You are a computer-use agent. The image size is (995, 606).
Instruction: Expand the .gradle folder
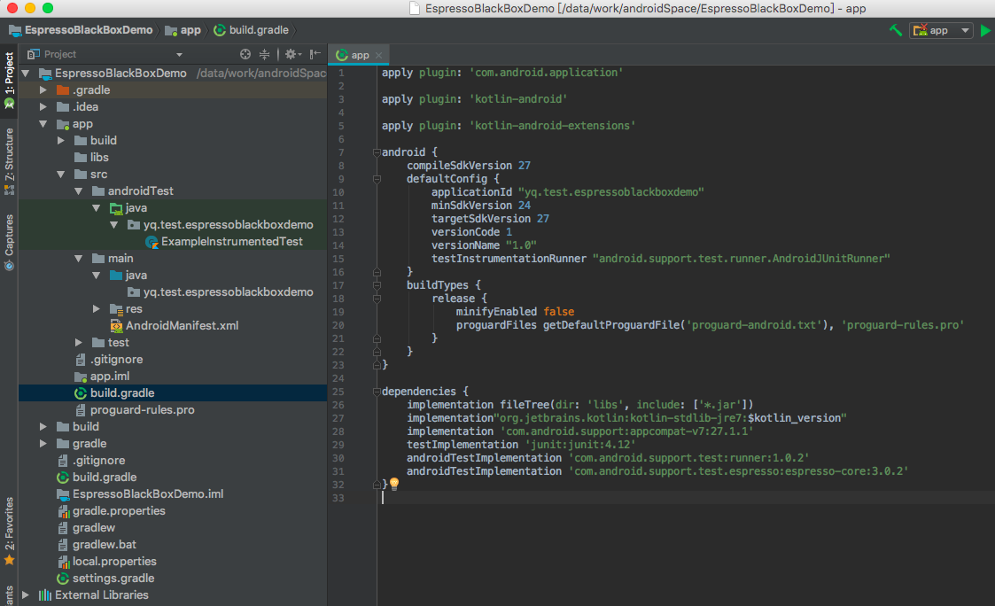(43, 90)
